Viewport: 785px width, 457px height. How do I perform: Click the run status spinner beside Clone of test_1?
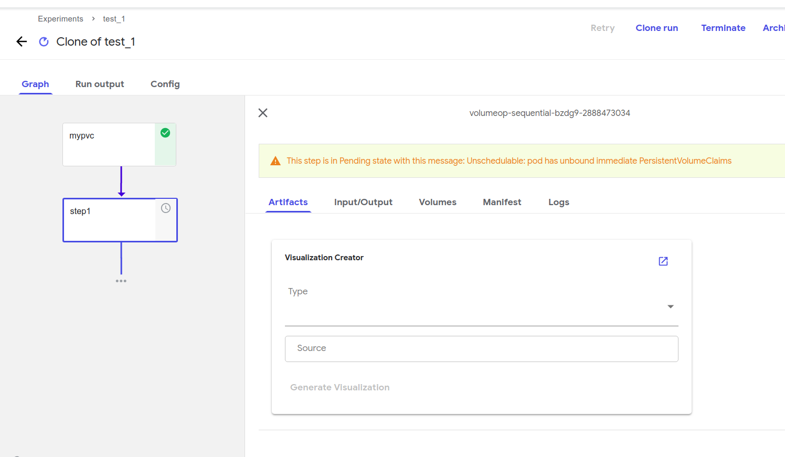[44, 41]
